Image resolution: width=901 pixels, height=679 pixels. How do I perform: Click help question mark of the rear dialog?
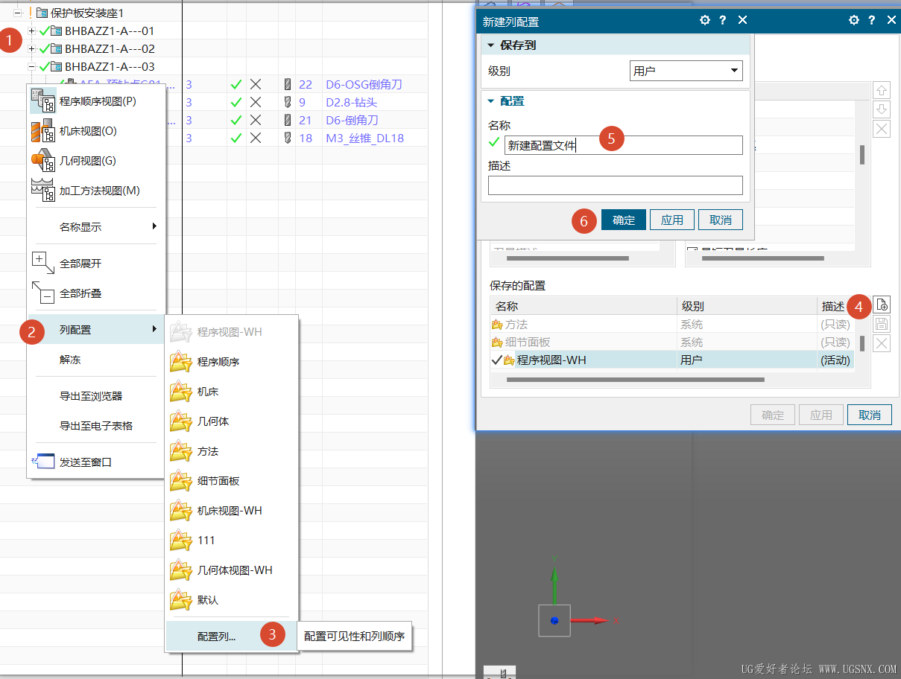pos(872,21)
